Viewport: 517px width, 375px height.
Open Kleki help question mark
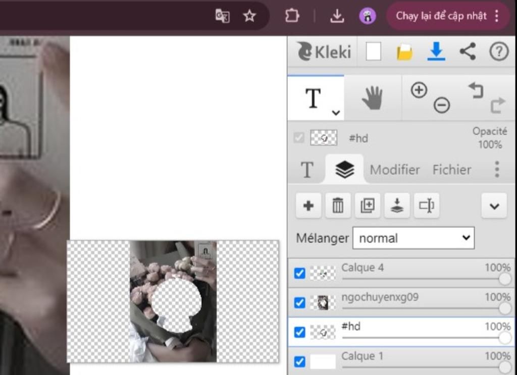[x=499, y=52]
